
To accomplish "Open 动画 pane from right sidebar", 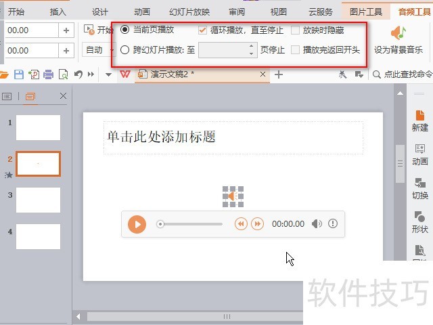I will [x=420, y=155].
